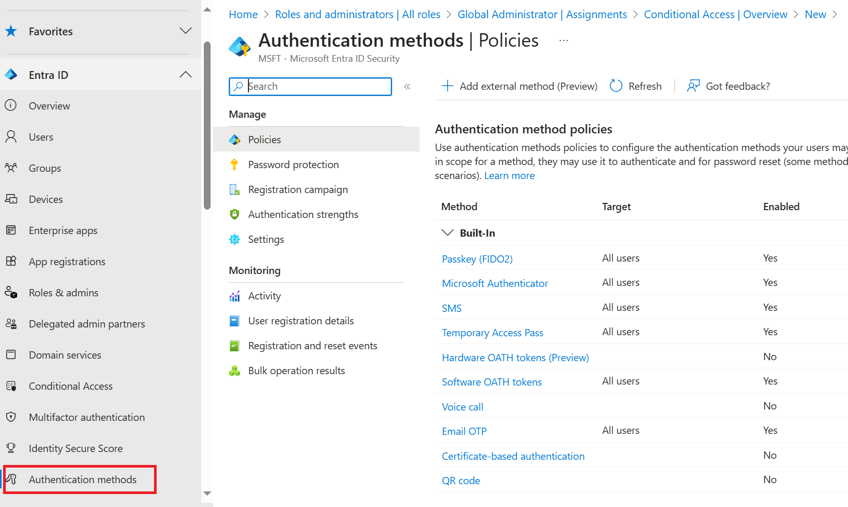Click the Activity chart icon
Image resolution: width=848 pixels, height=507 pixels.
coord(234,296)
